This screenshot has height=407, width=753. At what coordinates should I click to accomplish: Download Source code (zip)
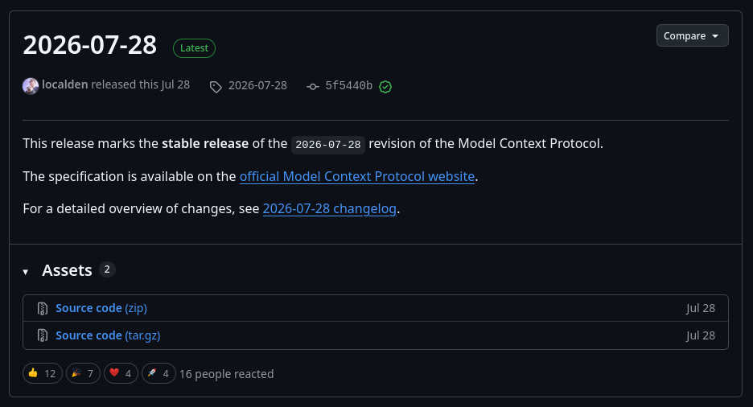[x=101, y=308]
